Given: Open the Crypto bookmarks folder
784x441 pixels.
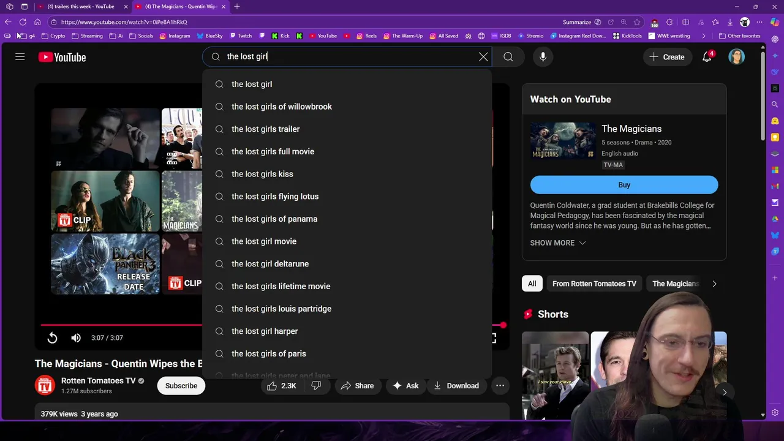Looking at the screenshot, I should click(x=53, y=36).
